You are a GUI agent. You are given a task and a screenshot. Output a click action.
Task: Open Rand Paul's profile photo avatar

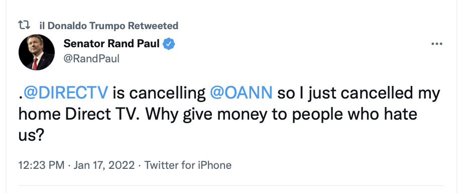coord(37,52)
